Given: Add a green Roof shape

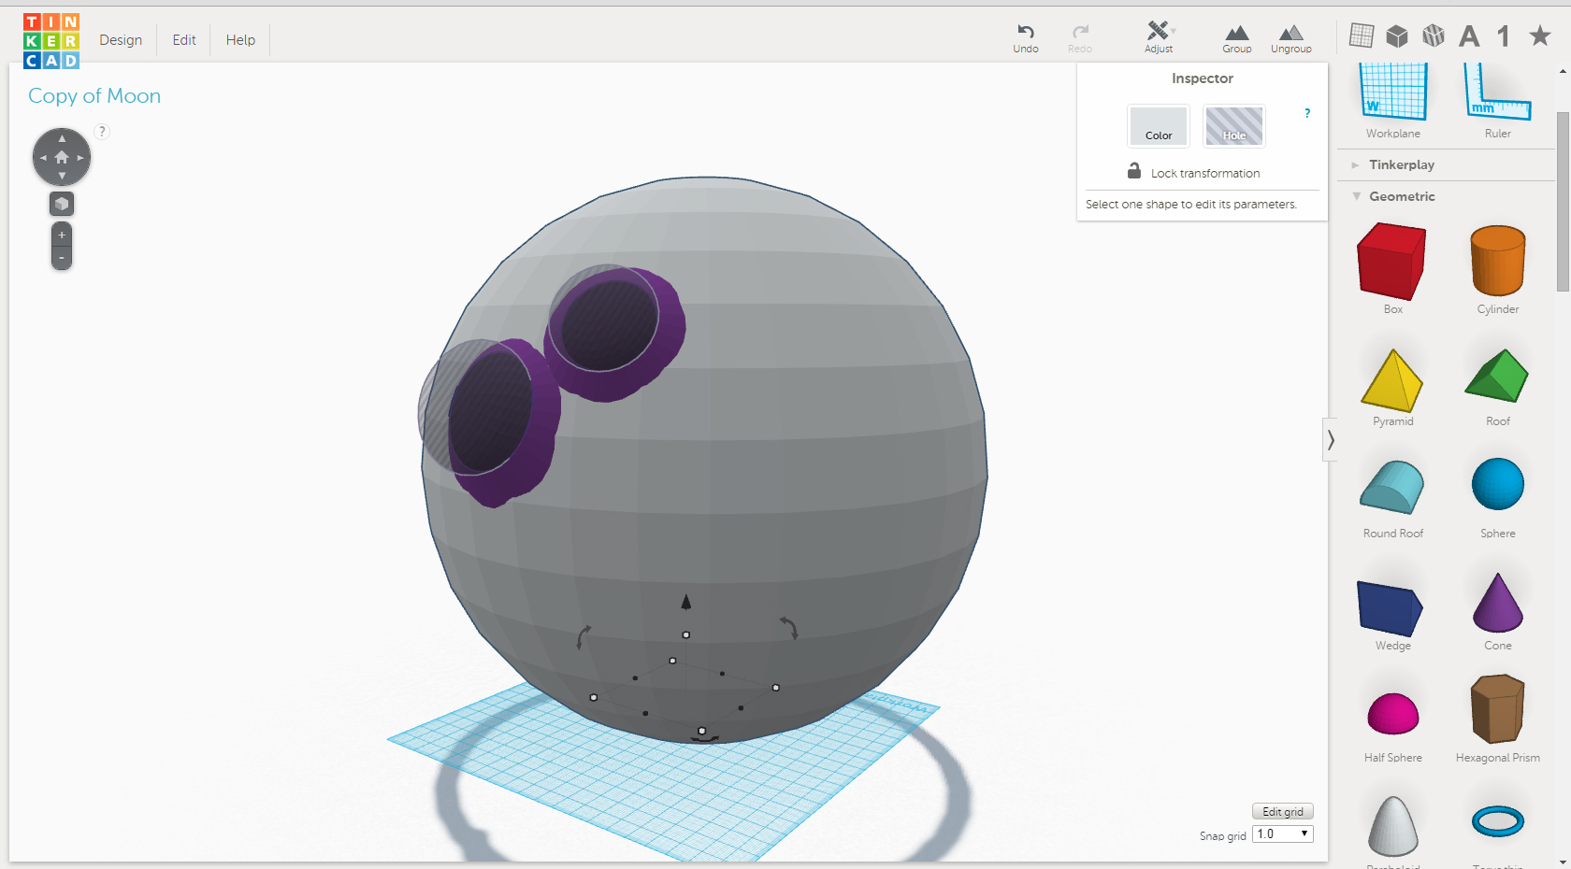Looking at the screenshot, I should coord(1497,387).
